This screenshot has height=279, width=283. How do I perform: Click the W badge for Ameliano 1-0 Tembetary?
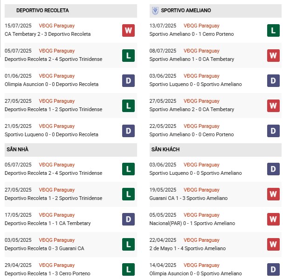(x=273, y=56)
